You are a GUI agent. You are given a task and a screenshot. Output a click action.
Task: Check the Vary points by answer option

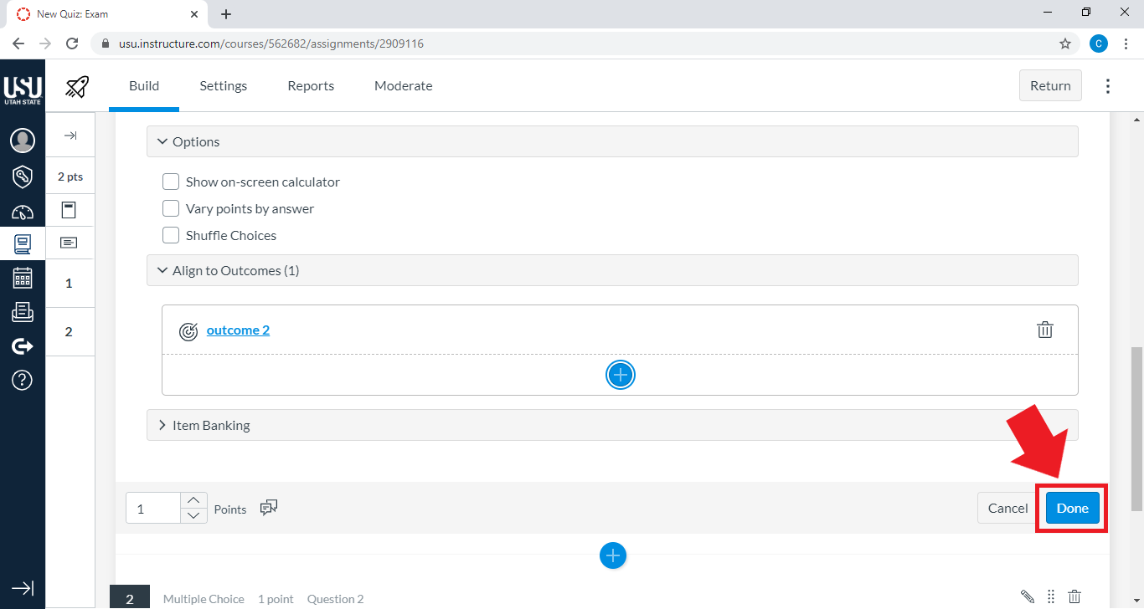[171, 207]
